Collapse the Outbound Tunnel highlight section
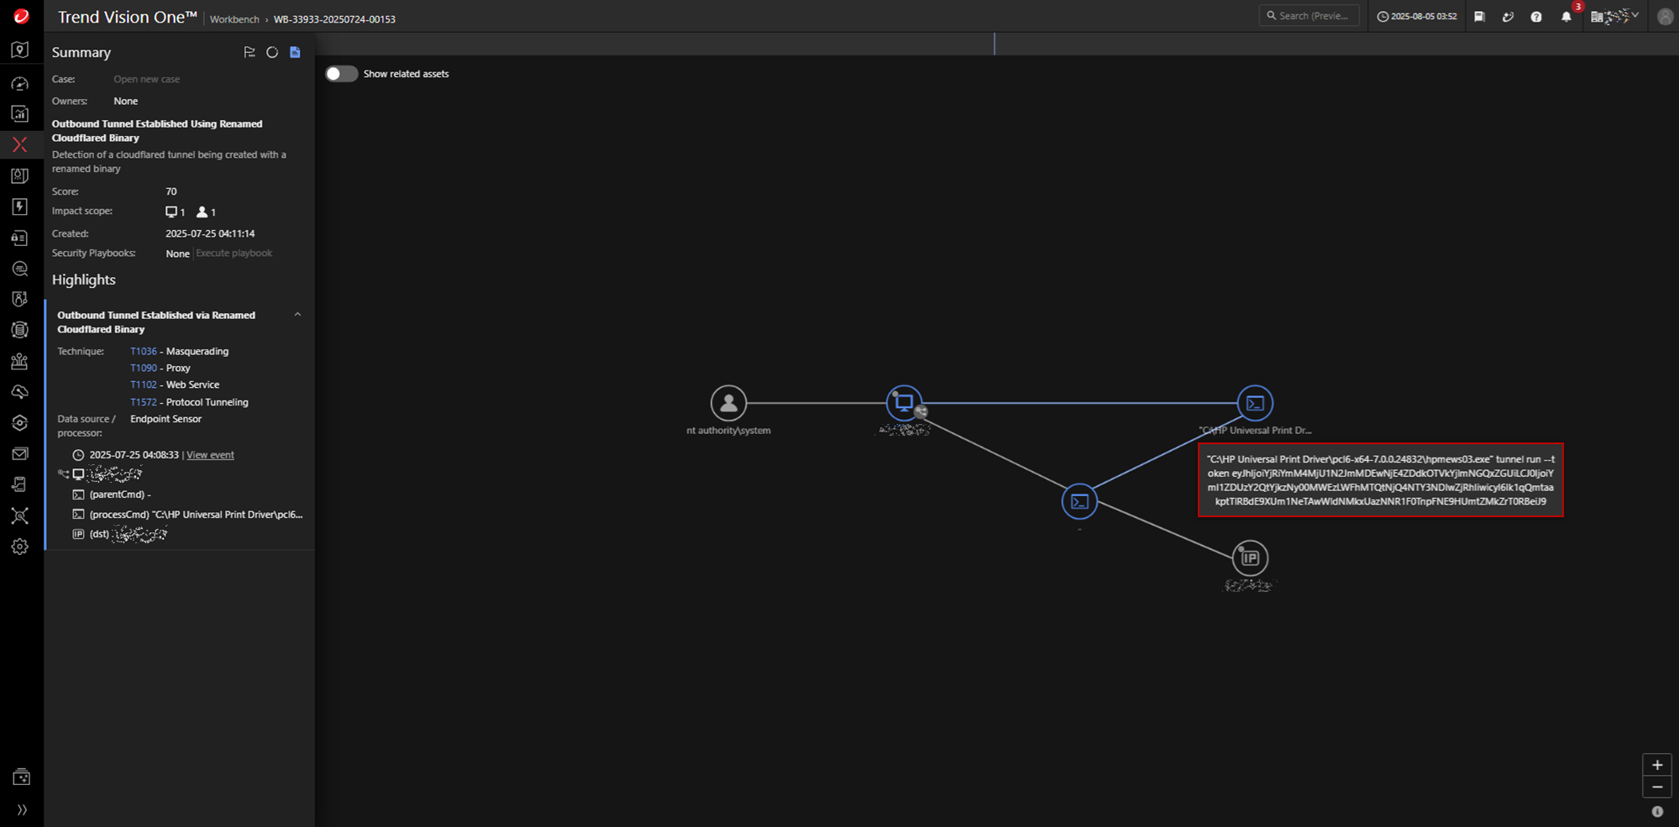 [x=297, y=315]
